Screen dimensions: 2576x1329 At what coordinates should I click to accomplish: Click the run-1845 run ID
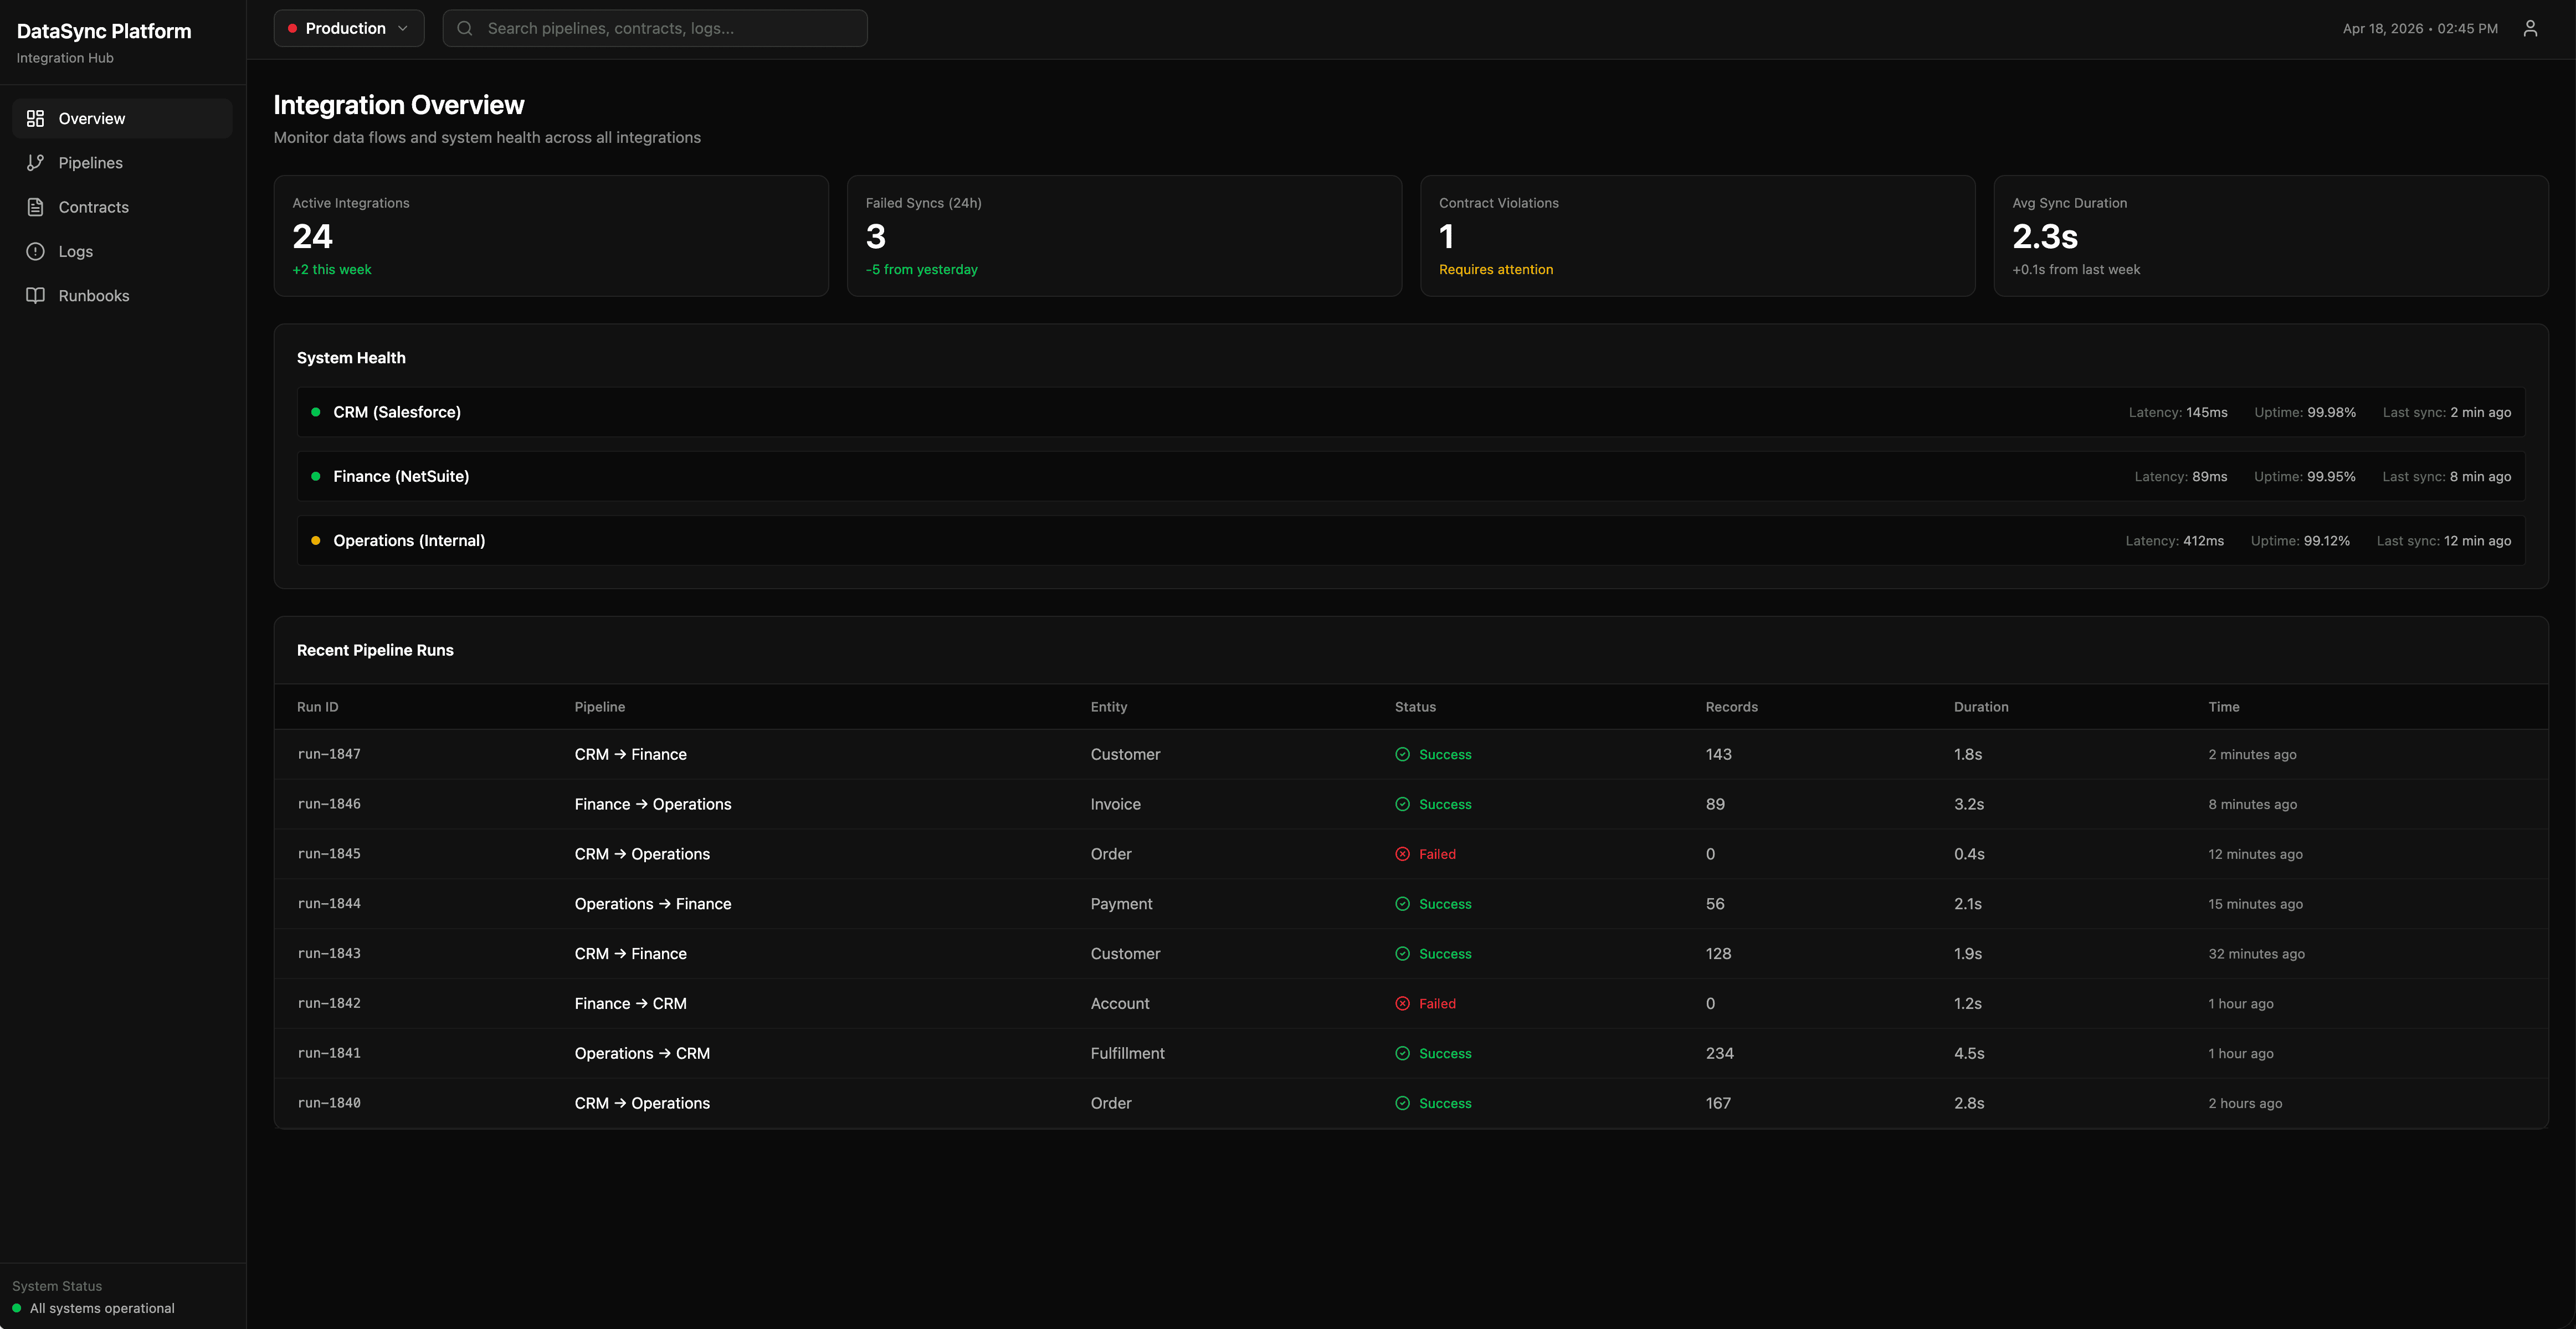(x=329, y=854)
